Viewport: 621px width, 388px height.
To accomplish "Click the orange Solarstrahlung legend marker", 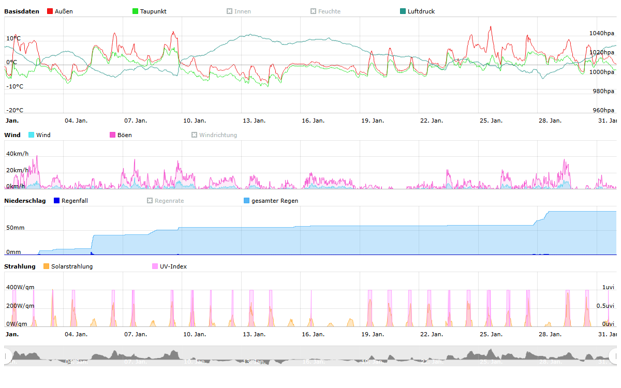I will pyautogui.click(x=47, y=266).
